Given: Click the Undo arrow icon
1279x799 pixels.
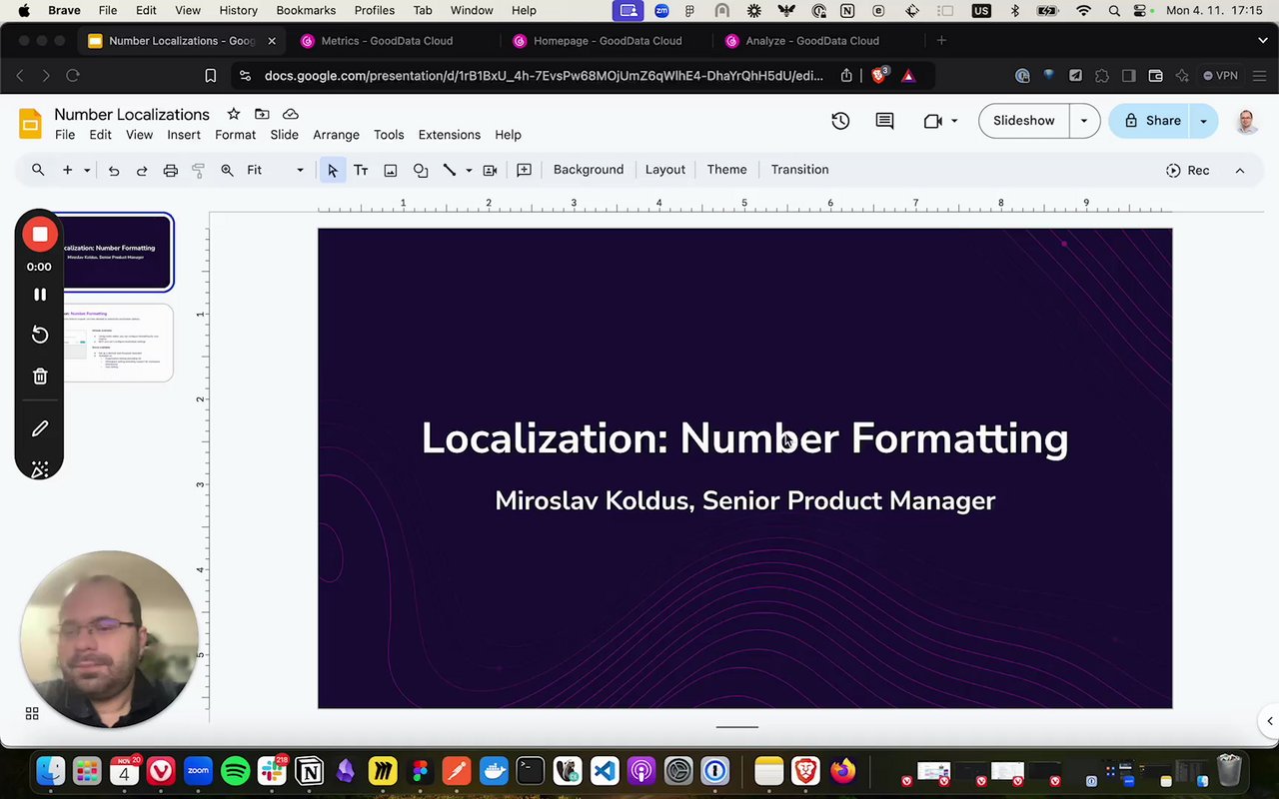Looking at the screenshot, I should tap(114, 171).
